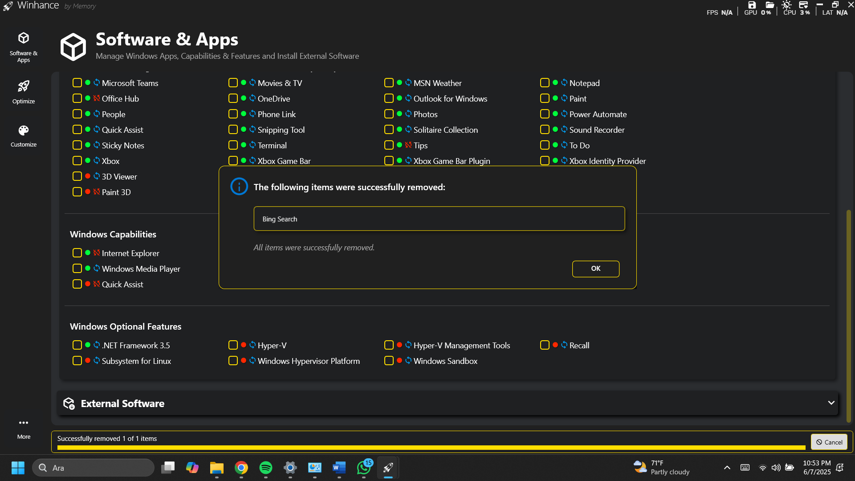Viewport: 855px width, 481px height.
Task: Check the Movies & TV checkbox
Action: click(233, 83)
